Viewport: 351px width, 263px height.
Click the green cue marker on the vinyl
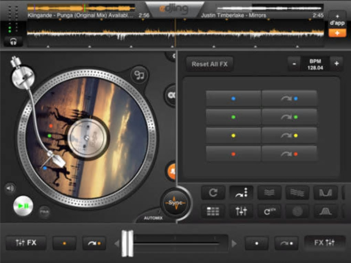(50, 135)
